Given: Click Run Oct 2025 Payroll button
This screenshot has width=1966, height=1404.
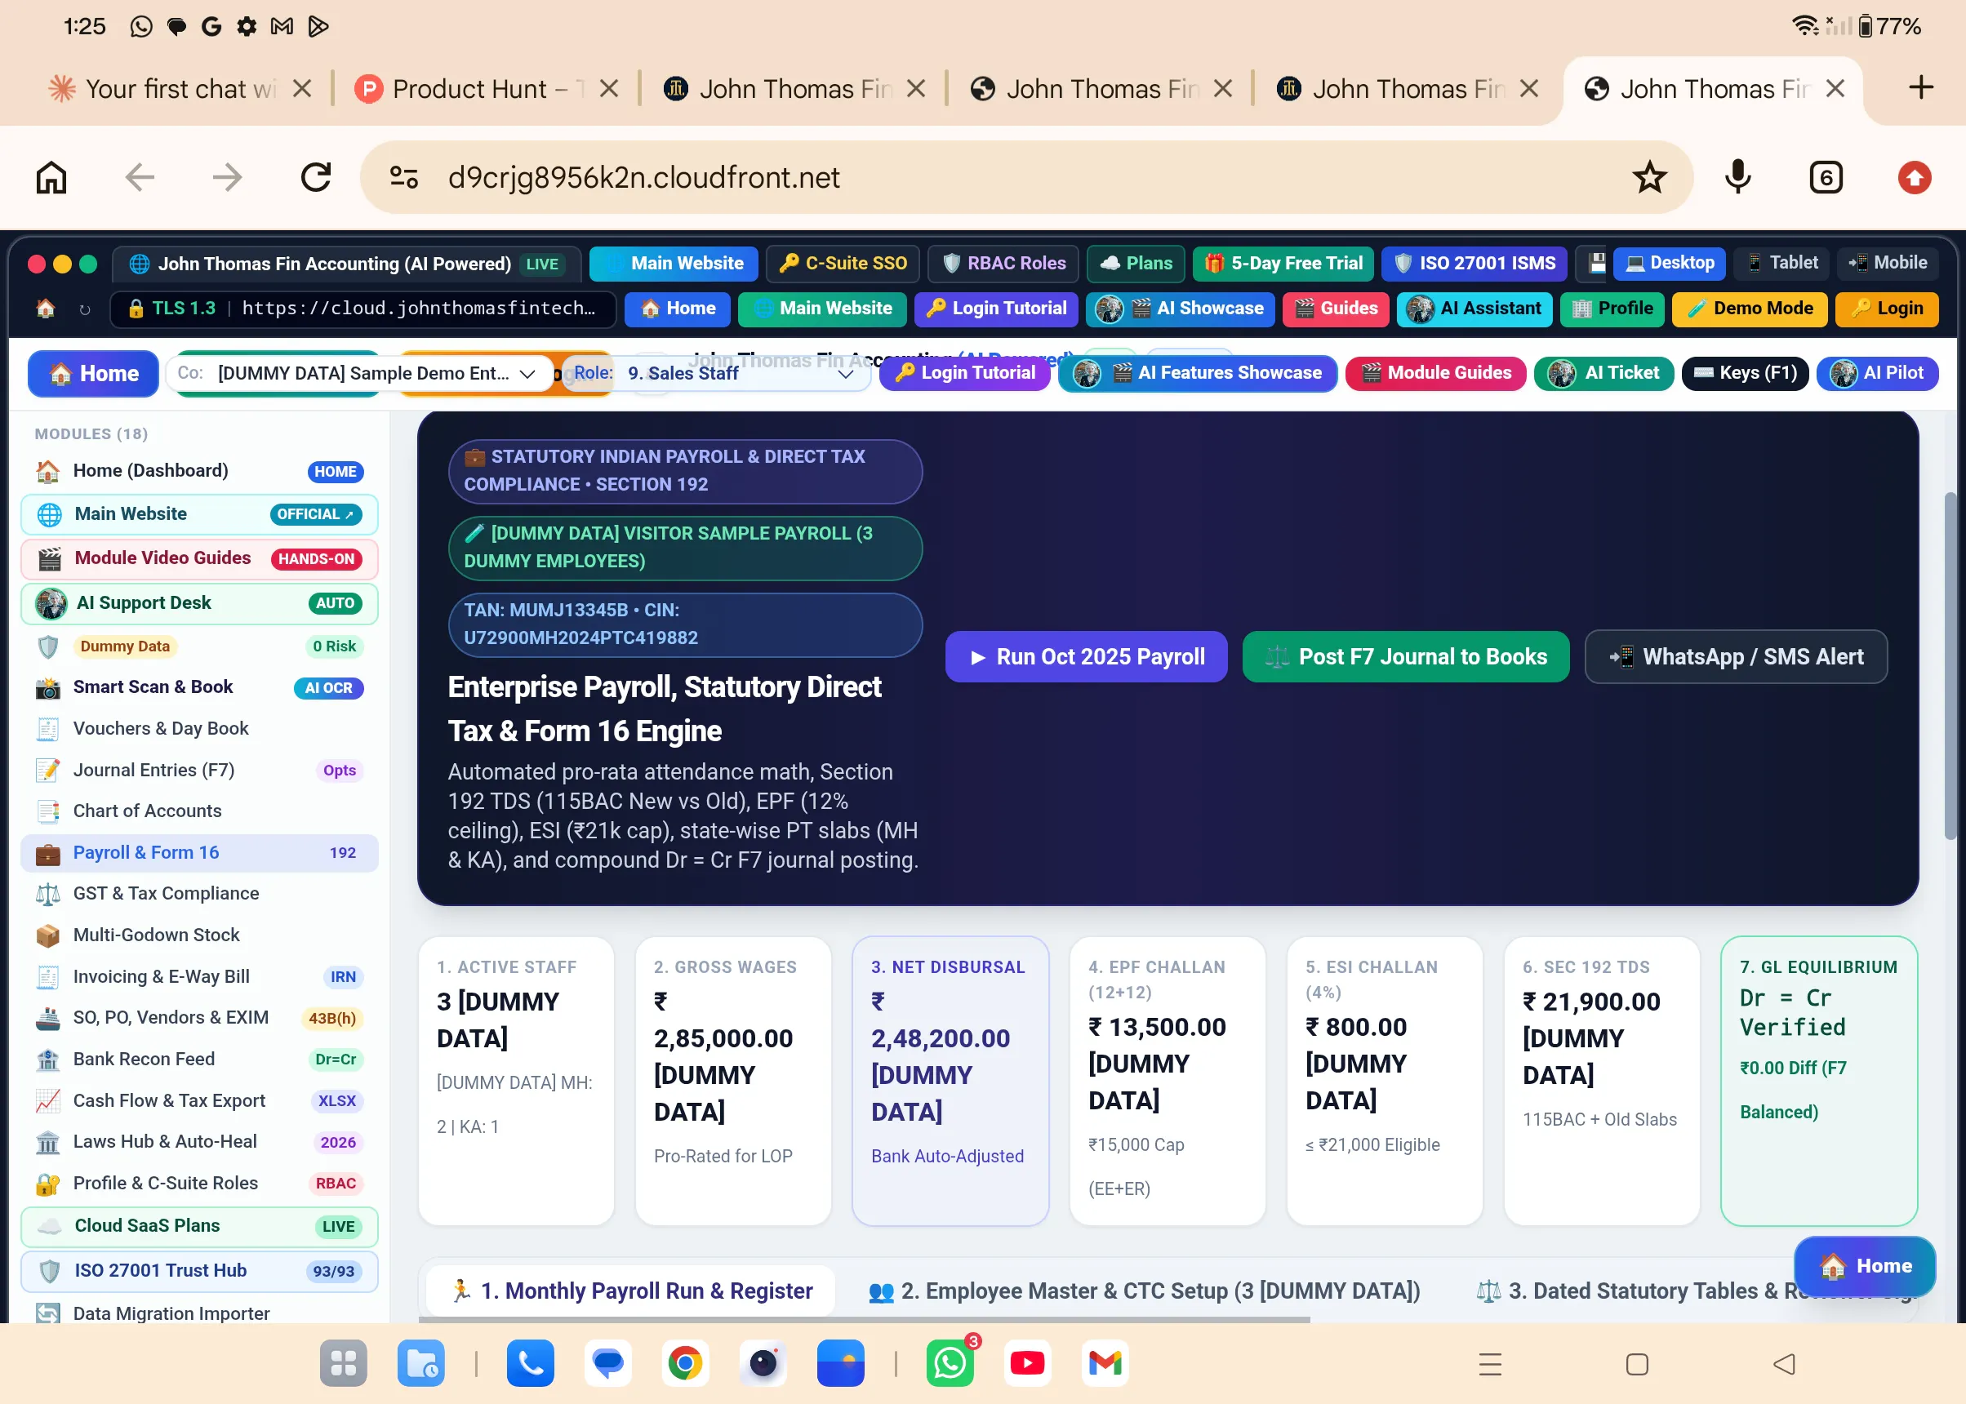Looking at the screenshot, I should 1086,657.
